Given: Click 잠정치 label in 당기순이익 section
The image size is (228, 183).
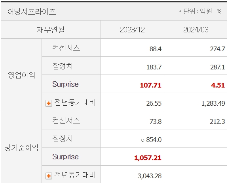Looking at the screenshot, I should coord(63,138).
